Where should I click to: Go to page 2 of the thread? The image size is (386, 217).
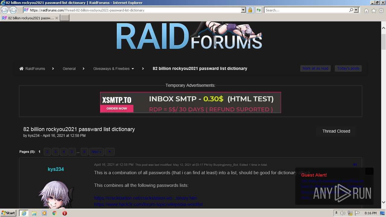click(47, 152)
